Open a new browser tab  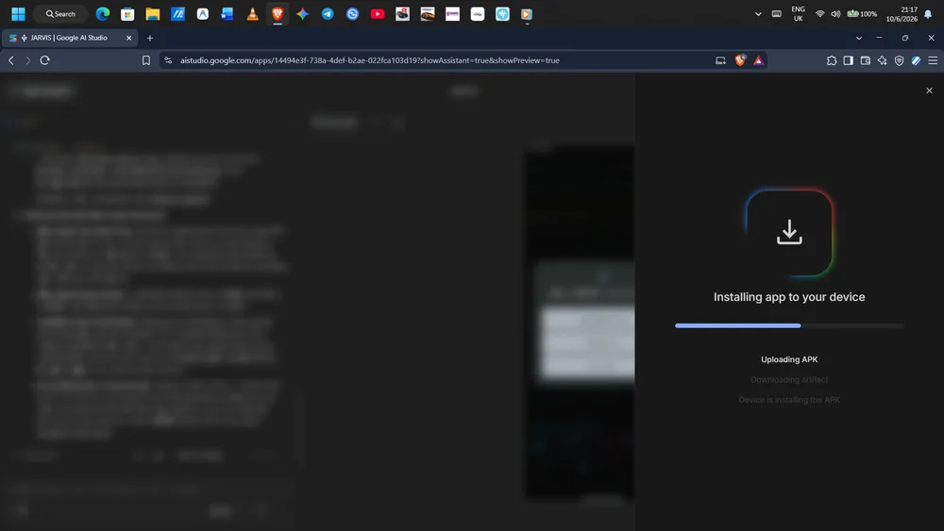click(x=150, y=38)
